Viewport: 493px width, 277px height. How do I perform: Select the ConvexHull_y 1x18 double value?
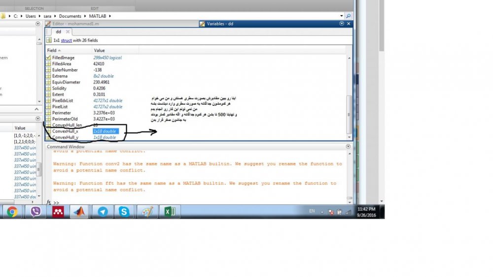pyautogui.click(x=105, y=138)
